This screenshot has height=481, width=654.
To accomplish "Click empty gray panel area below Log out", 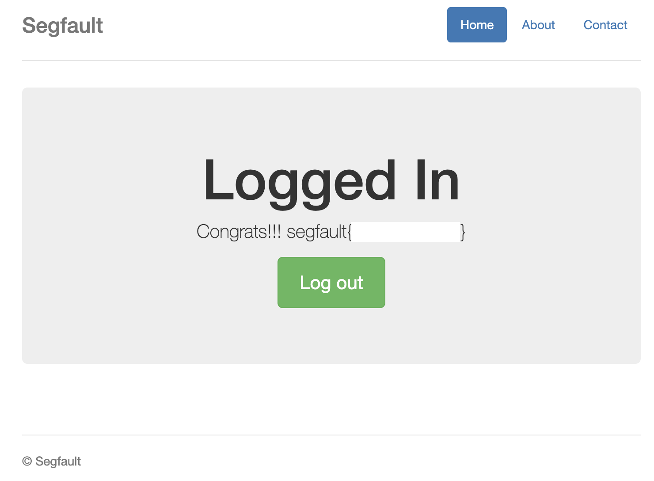I will 331,336.
